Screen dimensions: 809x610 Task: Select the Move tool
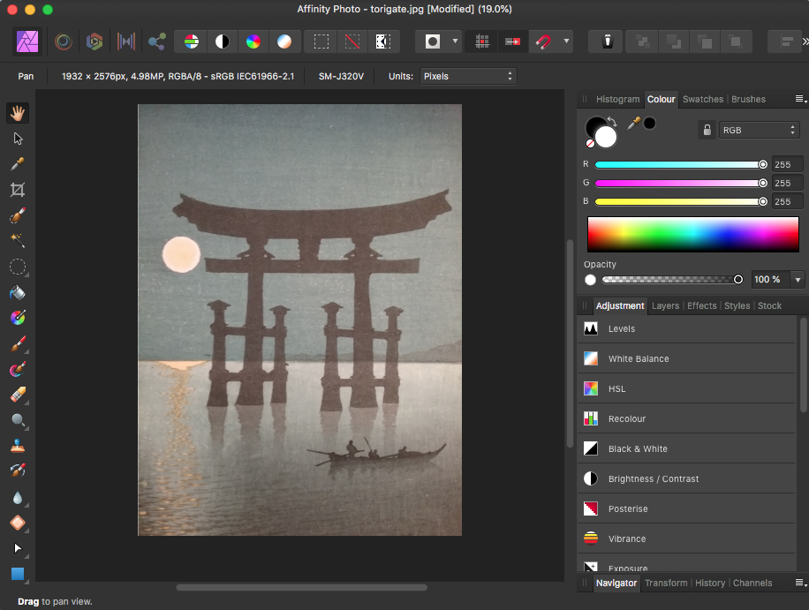[x=18, y=138]
